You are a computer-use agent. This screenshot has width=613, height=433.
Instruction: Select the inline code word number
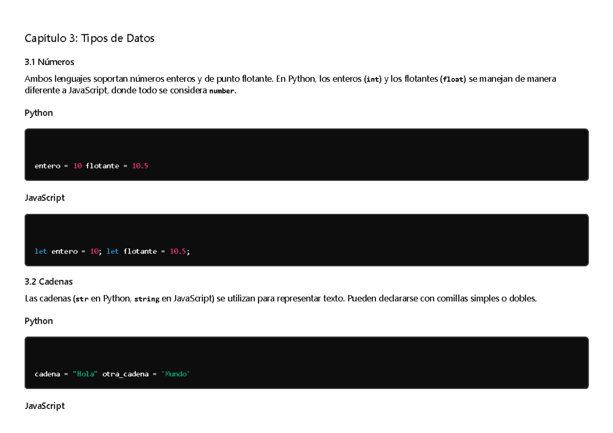point(222,90)
